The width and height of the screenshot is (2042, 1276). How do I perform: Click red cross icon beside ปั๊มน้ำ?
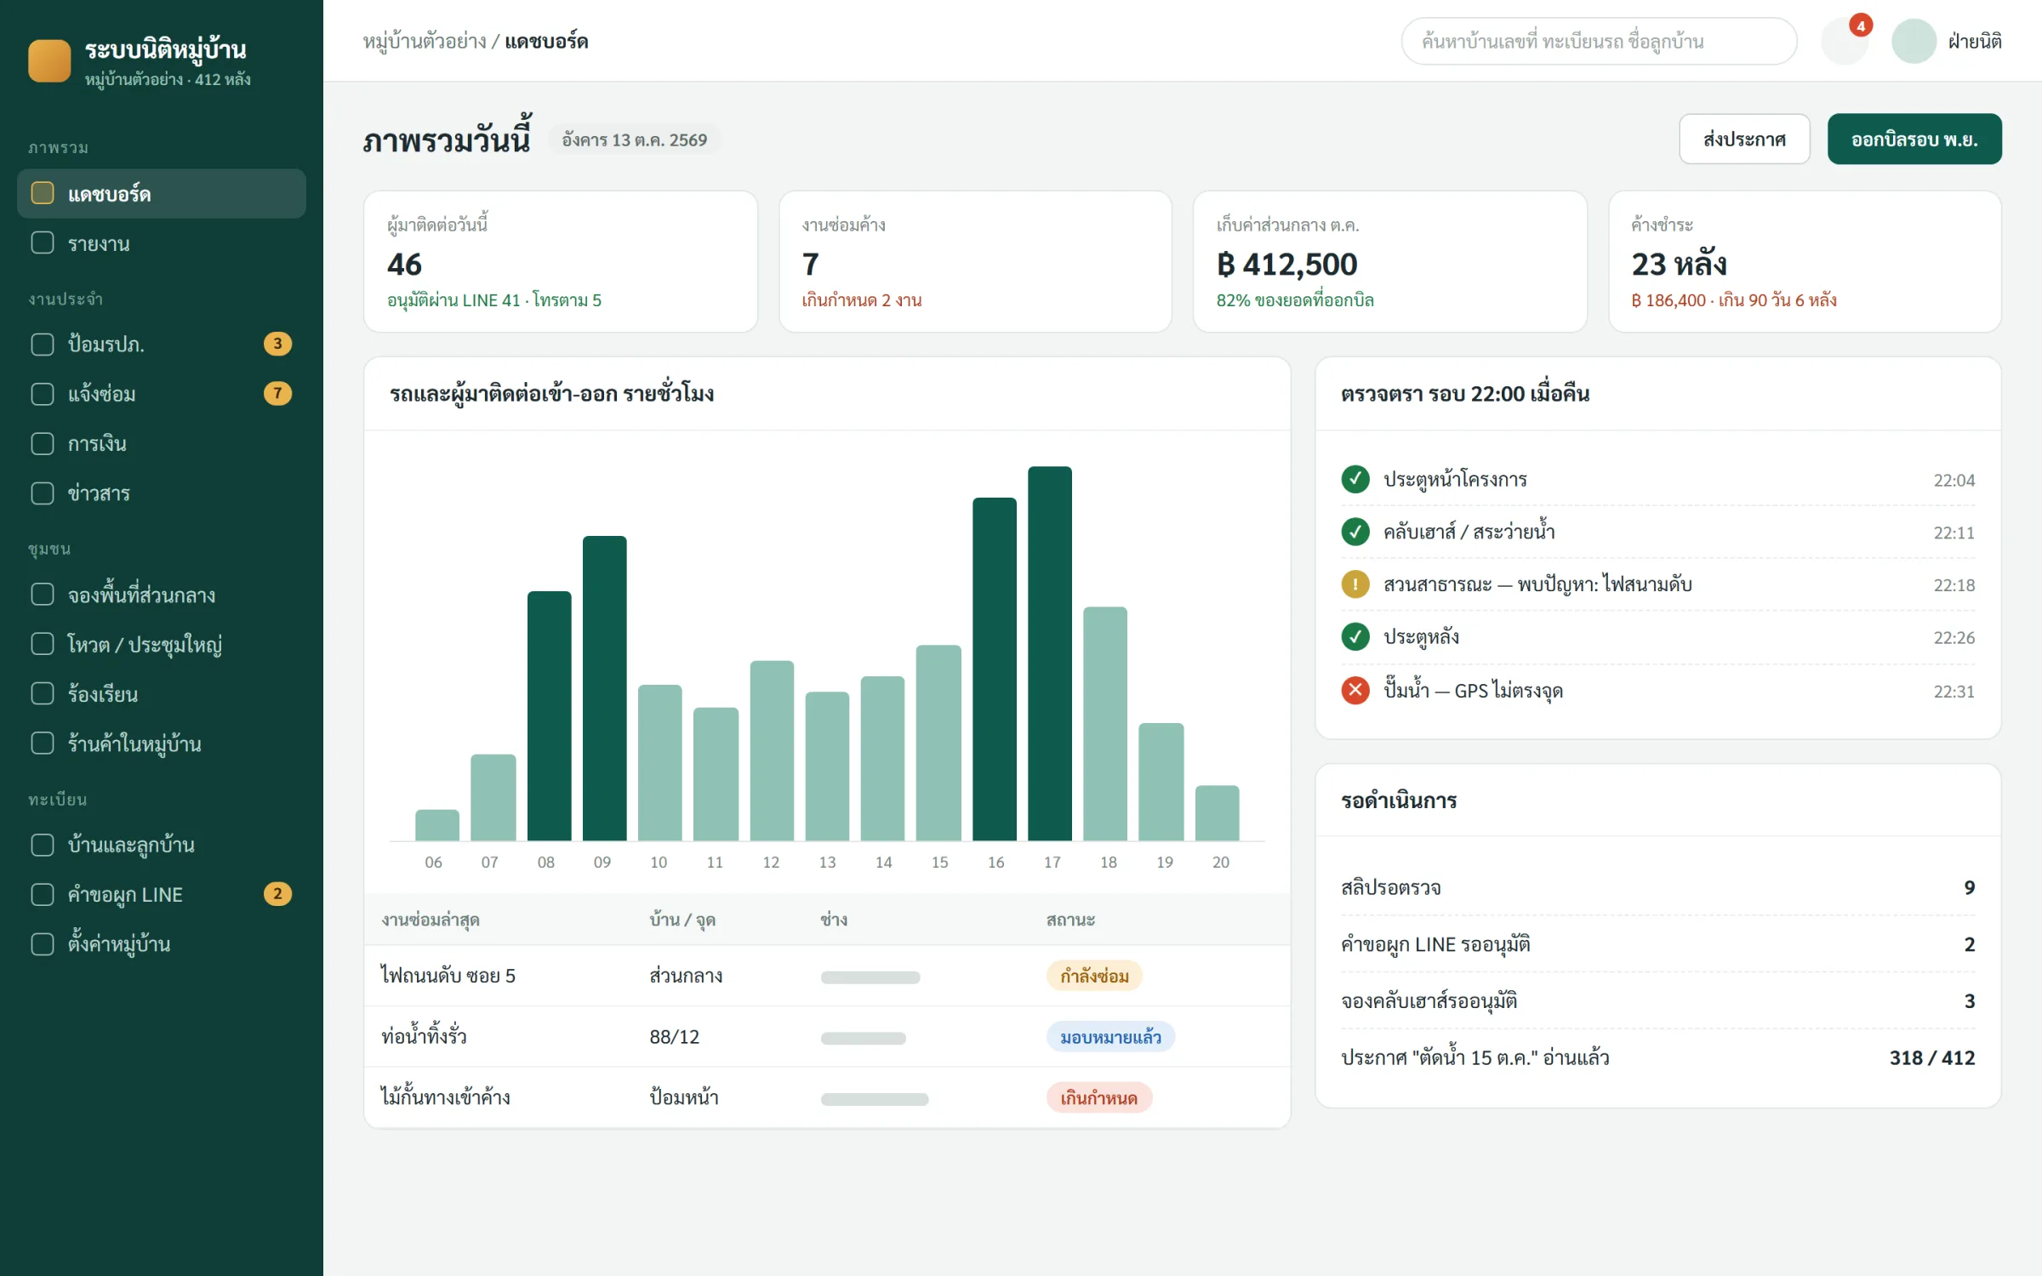point(1355,690)
